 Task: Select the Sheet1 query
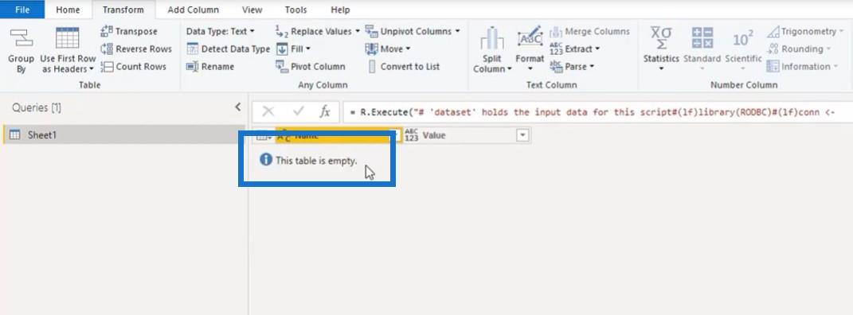click(124, 135)
